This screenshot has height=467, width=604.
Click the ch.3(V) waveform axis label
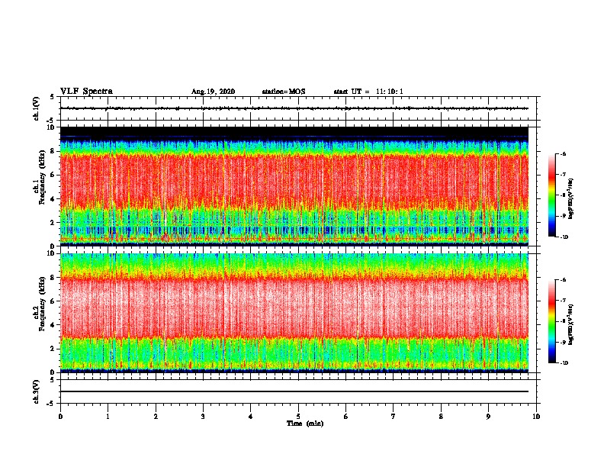37,391
